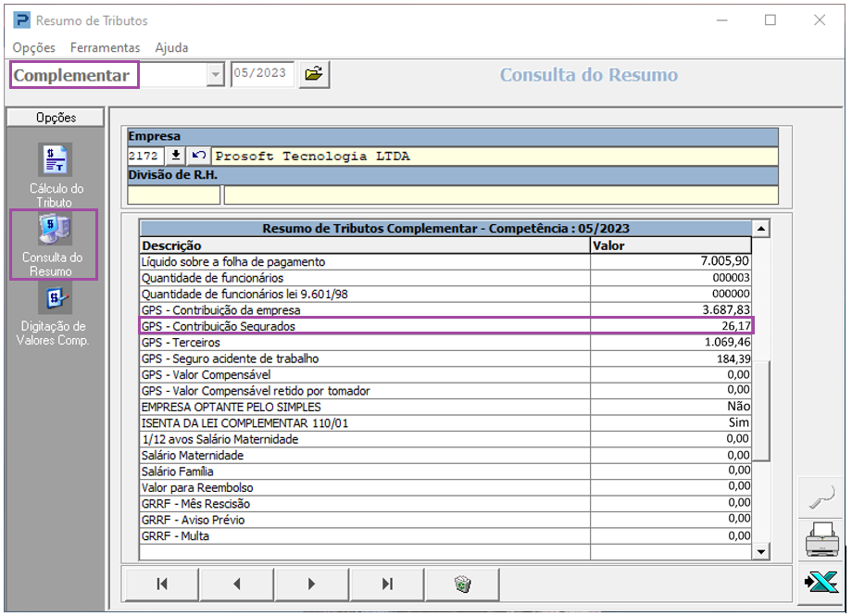
Task: Click the value 7.005,90
Action: pyautogui.click(x=725, y=261)
